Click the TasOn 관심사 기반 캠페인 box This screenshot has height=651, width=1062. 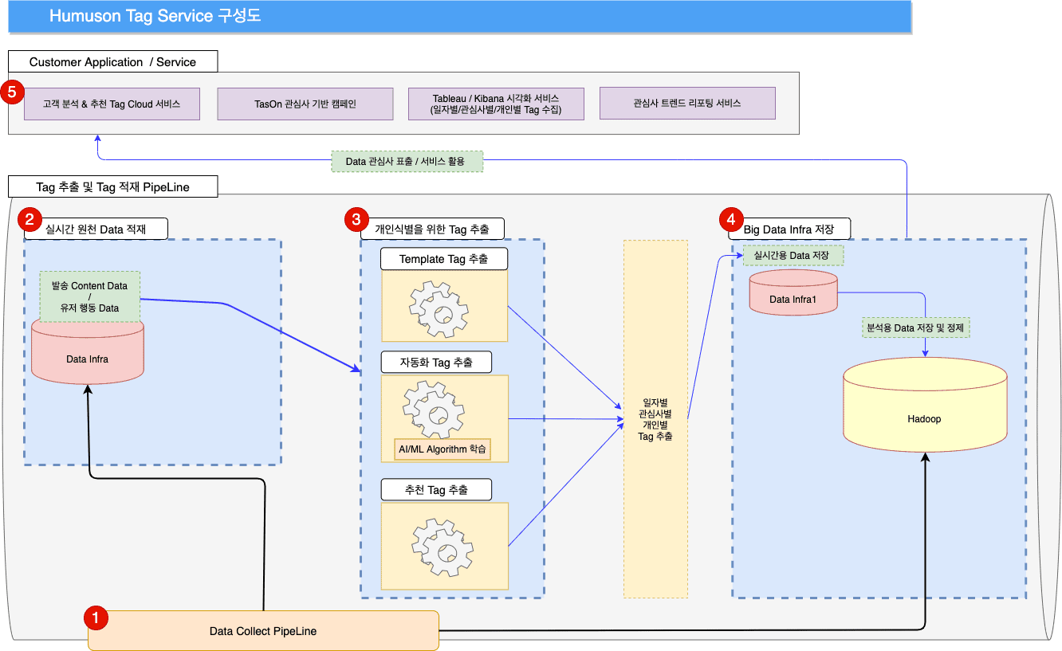pyautogui.click(x=305, y=104)
